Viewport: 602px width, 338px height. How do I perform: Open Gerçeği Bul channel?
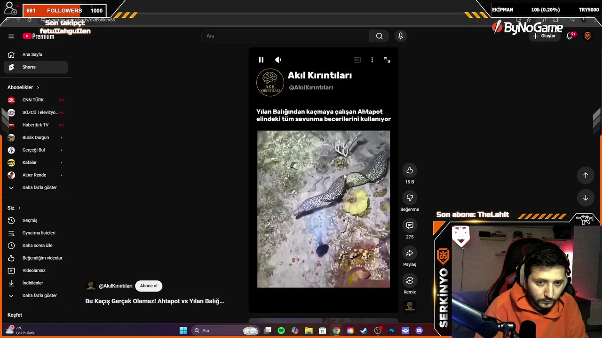tap(36, 150)
